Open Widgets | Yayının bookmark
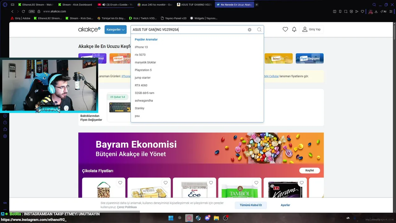396x223 pixels. 204,18
